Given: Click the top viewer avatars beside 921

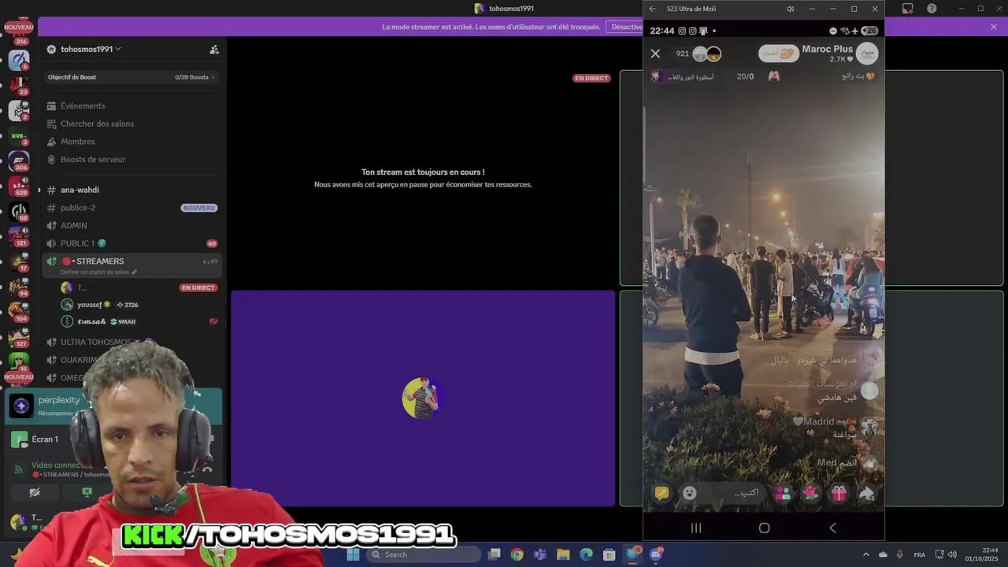Looking at the screenshot, I should (706, 54).
